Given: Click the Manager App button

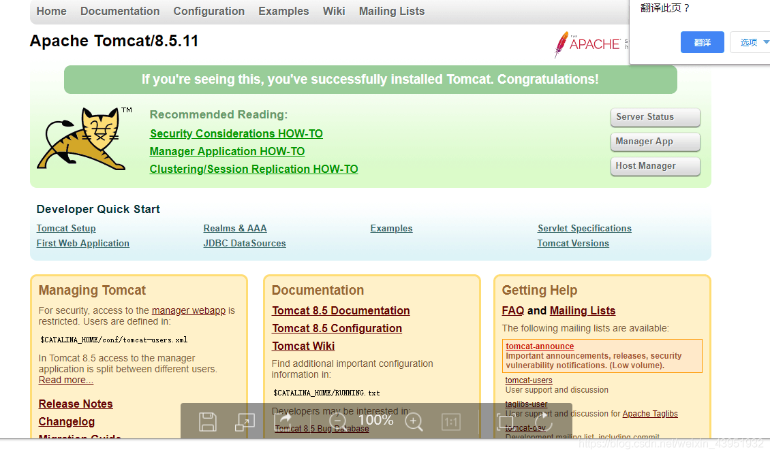Looking at the screenshot, I should pyautogui.click(x=655, y=141).
